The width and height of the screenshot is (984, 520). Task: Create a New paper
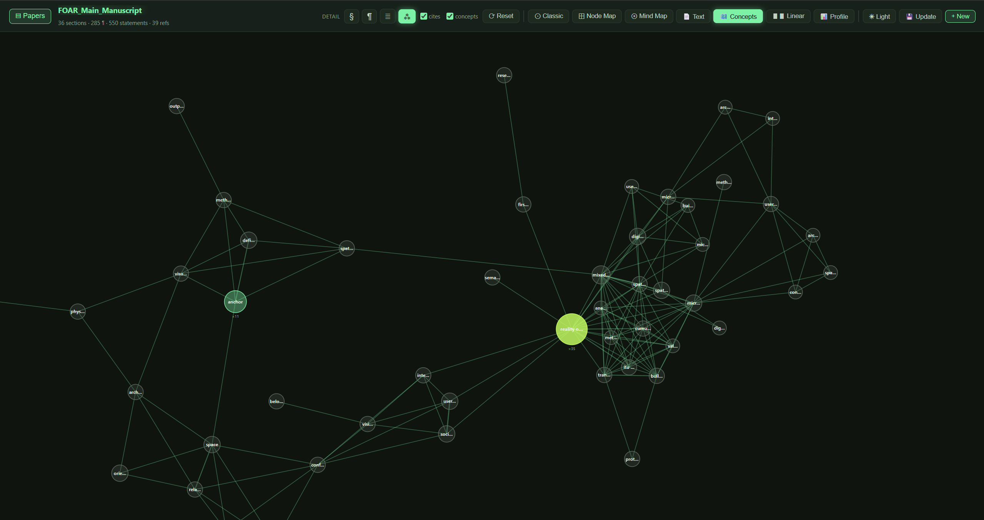pyautogui.click(x=960, y=16)
